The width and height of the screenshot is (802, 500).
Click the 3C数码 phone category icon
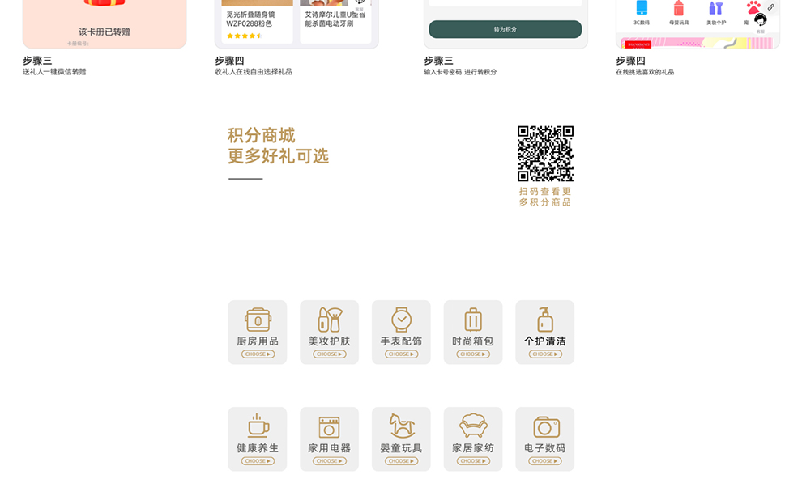click(x=642, y=9)
